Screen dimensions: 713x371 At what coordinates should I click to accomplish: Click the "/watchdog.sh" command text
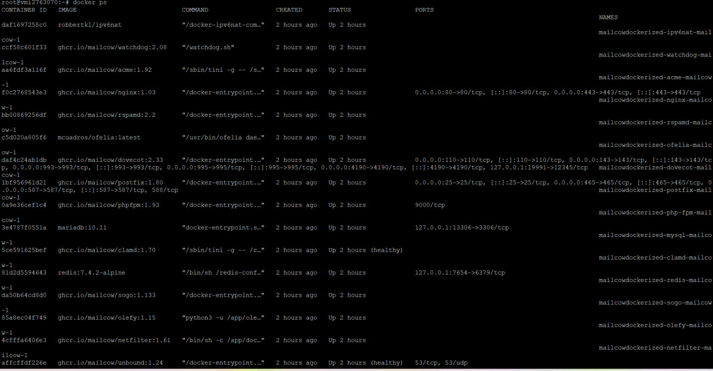point(208,47)
